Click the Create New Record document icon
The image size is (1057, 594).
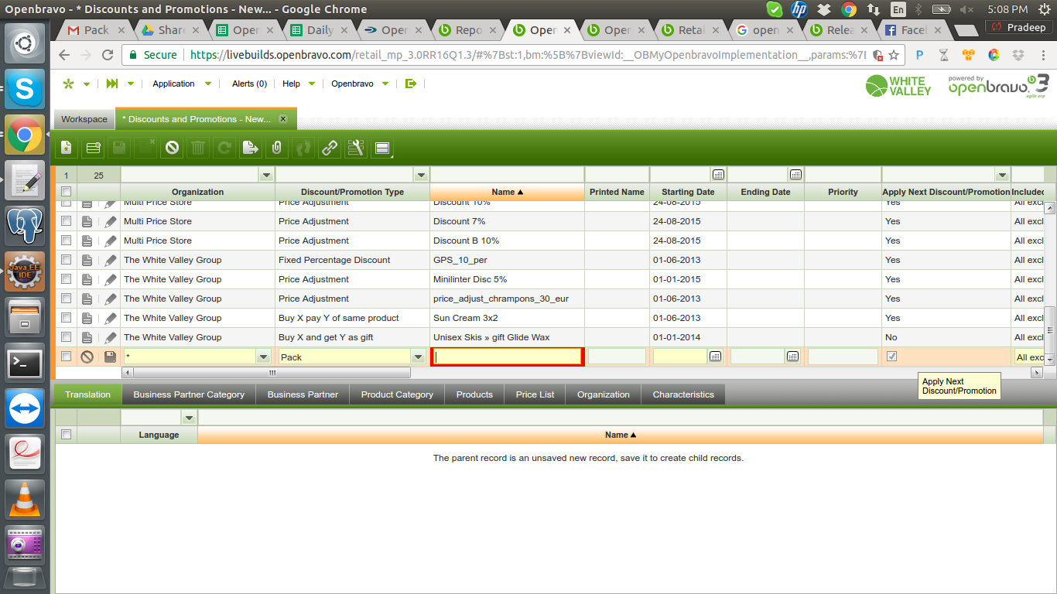tap(67, 148)
